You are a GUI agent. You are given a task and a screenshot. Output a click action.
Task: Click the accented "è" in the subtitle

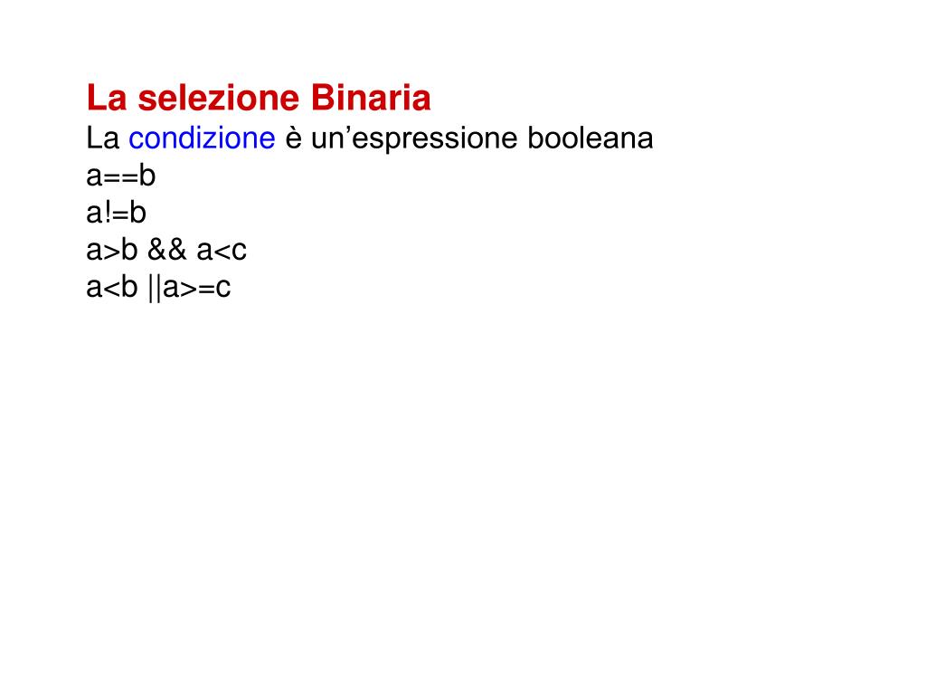(294, 138)
